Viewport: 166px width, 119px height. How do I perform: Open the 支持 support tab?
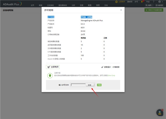tap(106, 5)
